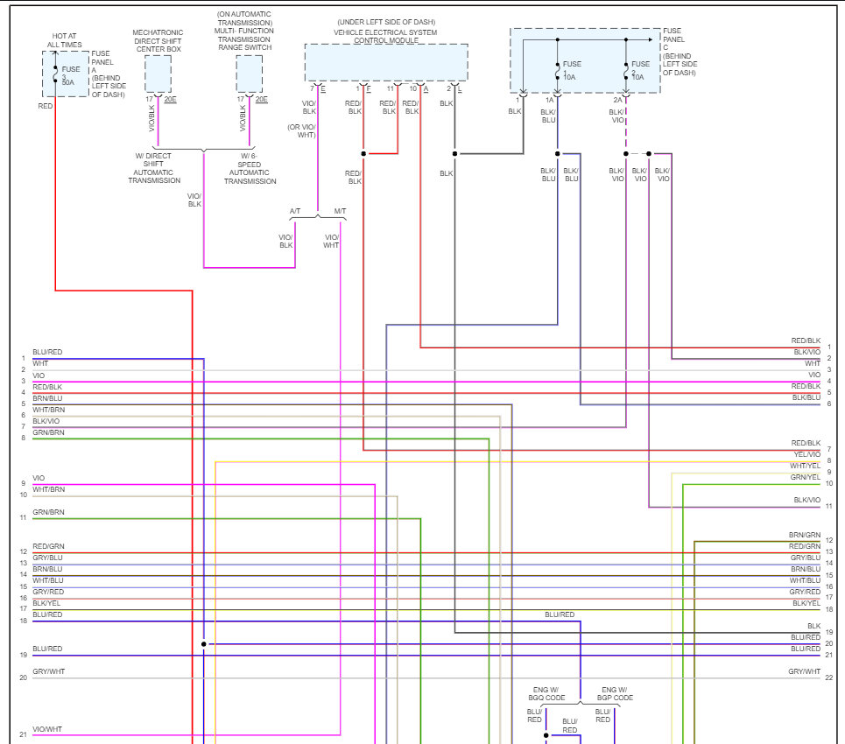The width and height of the screenshot is (845, 744).
Task: Select the GRY/WHT wire label at pin 20
Action: pos(48,672)
